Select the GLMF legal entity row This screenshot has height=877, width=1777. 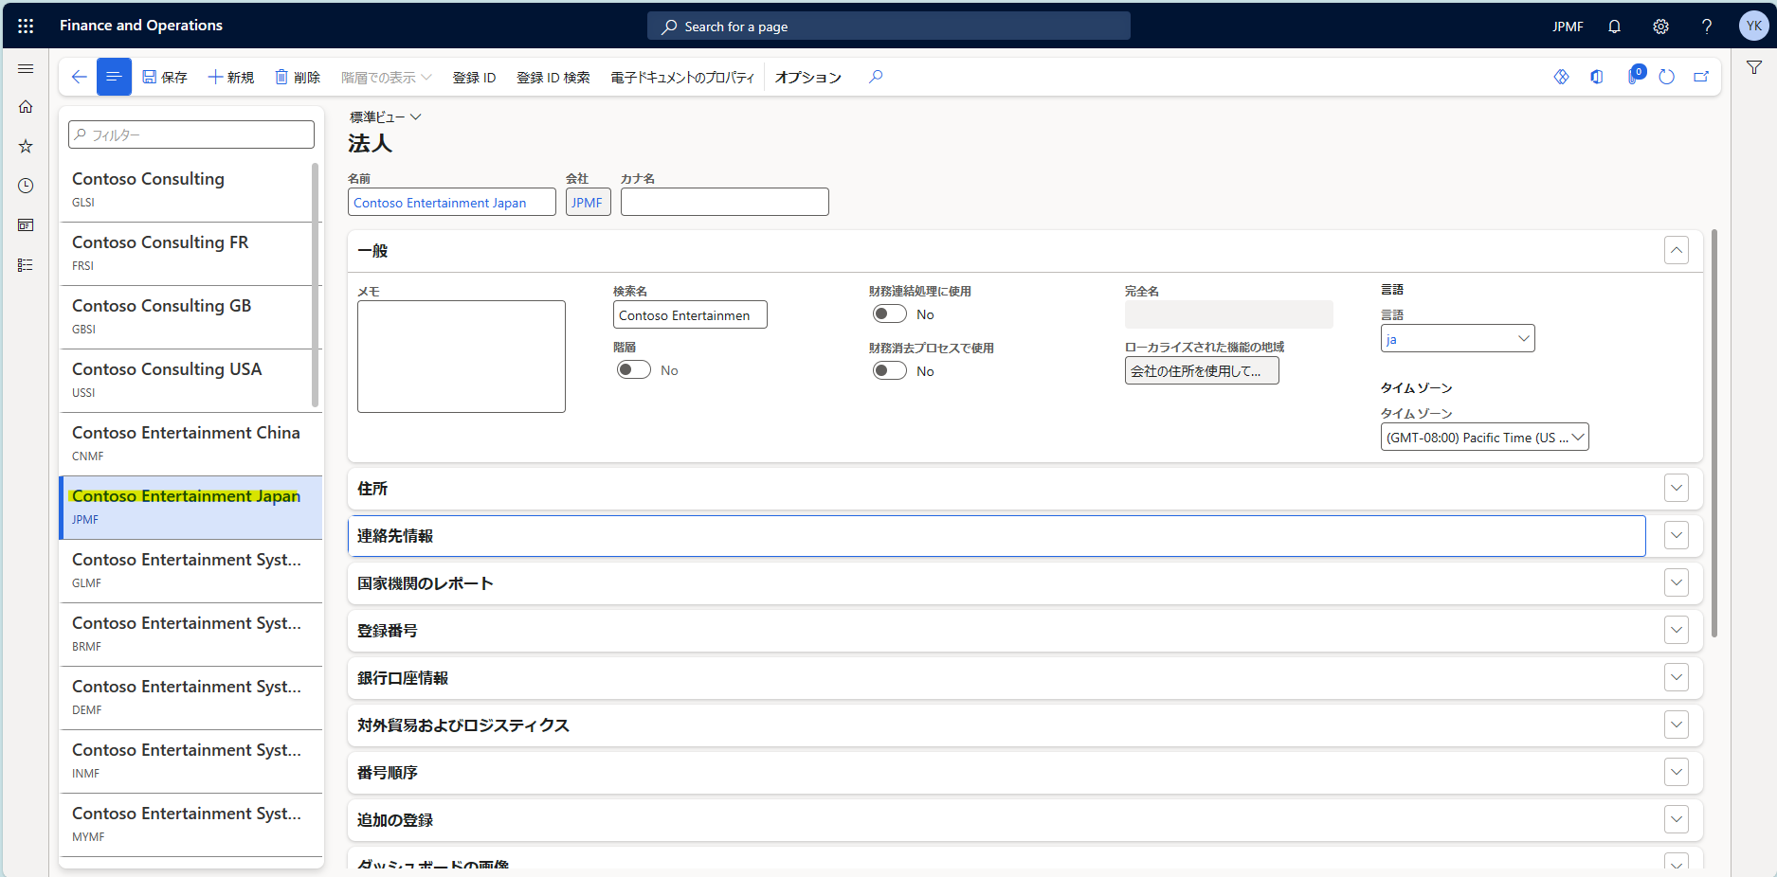[x=190, y=570]
